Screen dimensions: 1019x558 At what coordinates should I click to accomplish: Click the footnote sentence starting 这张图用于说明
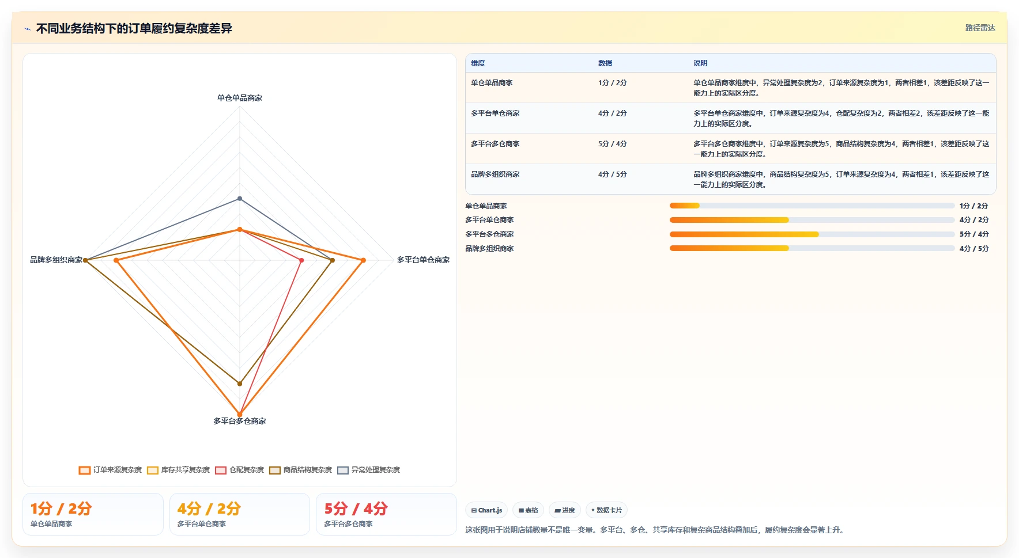(656, 530)
